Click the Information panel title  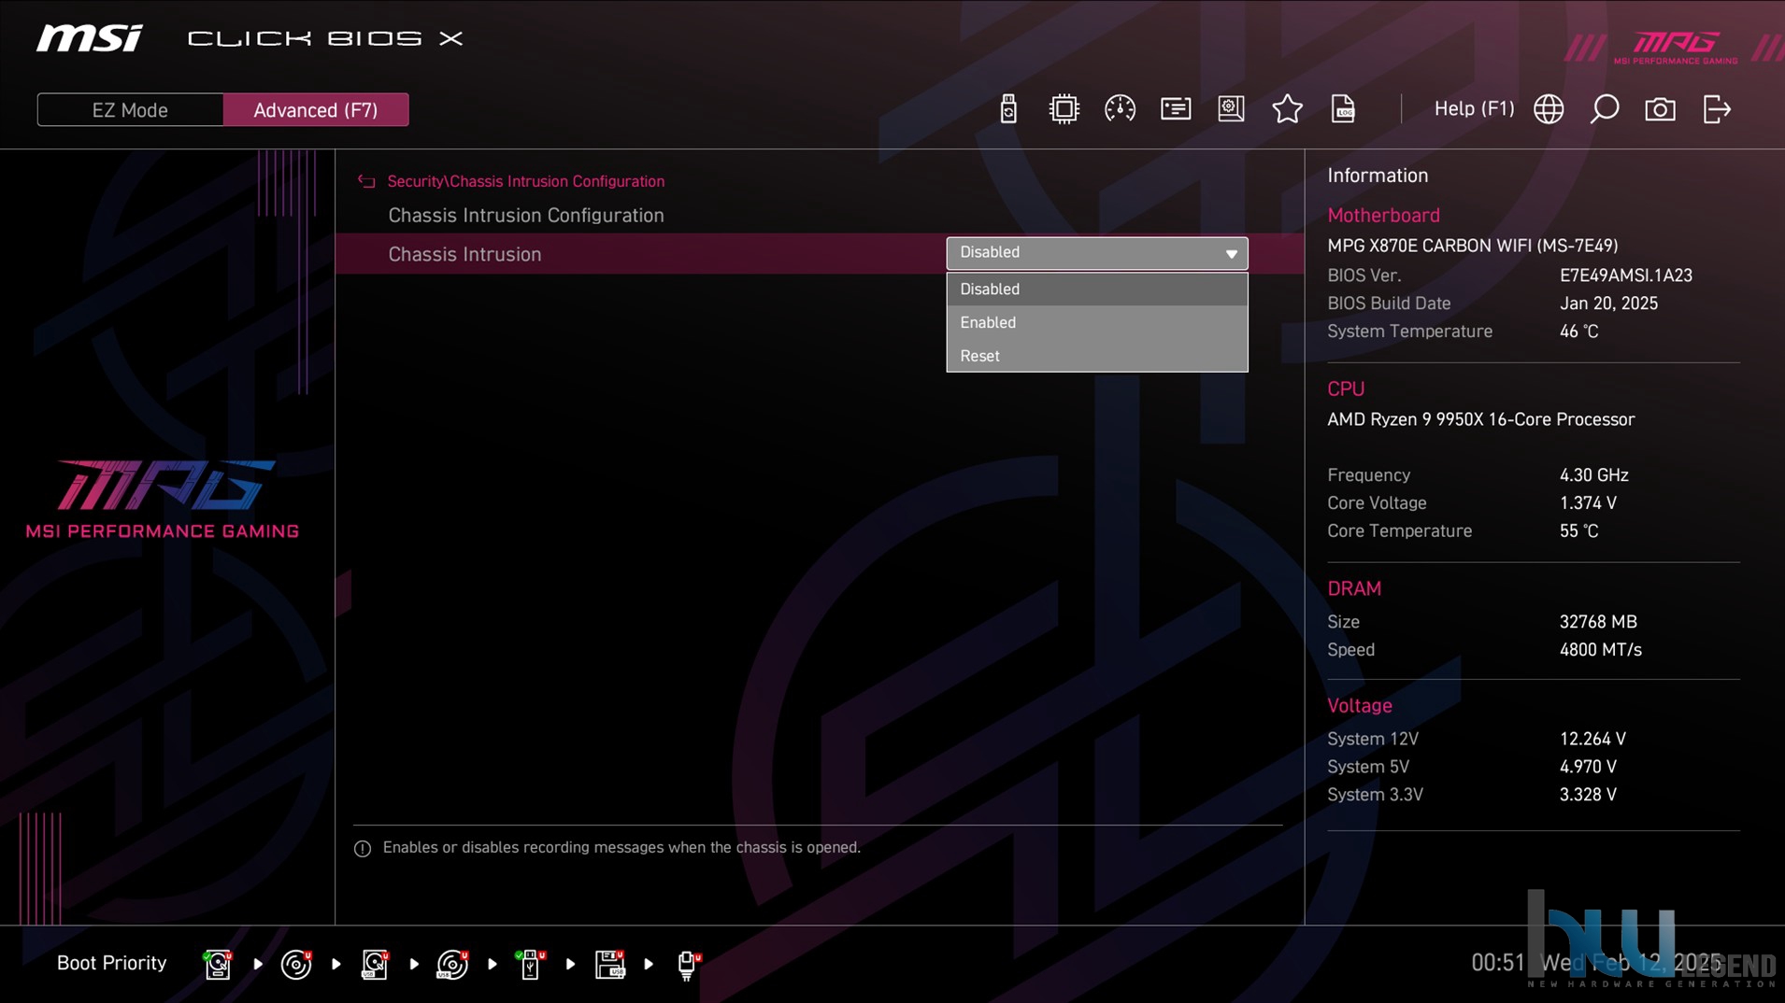point(1378,176)
